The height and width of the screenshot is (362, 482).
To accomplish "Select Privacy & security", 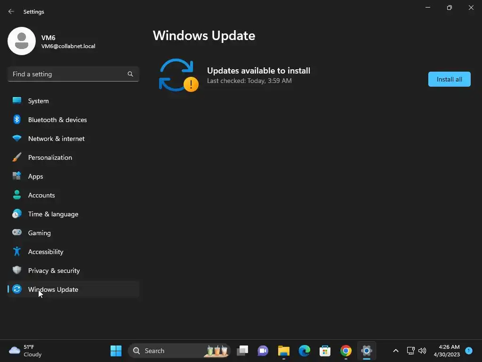I will pos(73,271).
